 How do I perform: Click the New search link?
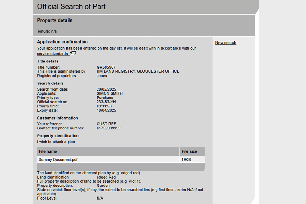[x=226, y=43]
